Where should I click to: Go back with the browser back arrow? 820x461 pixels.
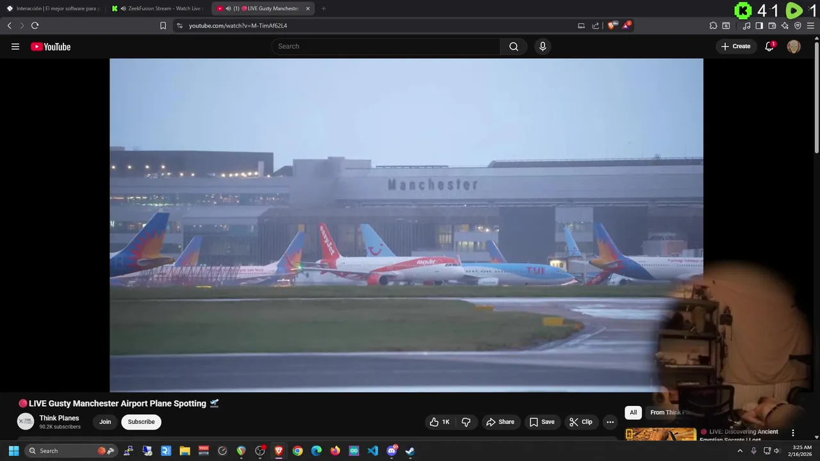coord(9,26)
